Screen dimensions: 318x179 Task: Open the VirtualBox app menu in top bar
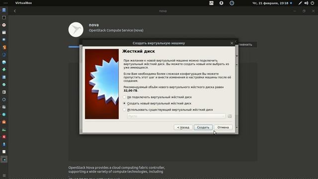coord(23,3)
